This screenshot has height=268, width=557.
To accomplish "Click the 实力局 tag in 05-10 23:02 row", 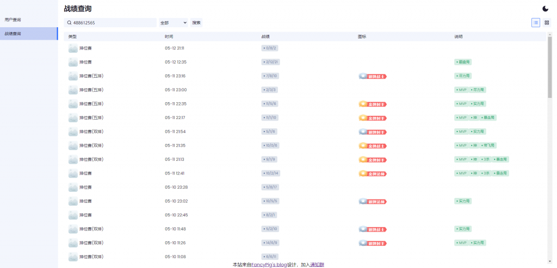I will [463, 201].
